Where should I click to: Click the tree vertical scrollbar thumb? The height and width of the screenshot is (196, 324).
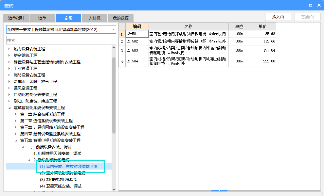click(x=114, y=95)
